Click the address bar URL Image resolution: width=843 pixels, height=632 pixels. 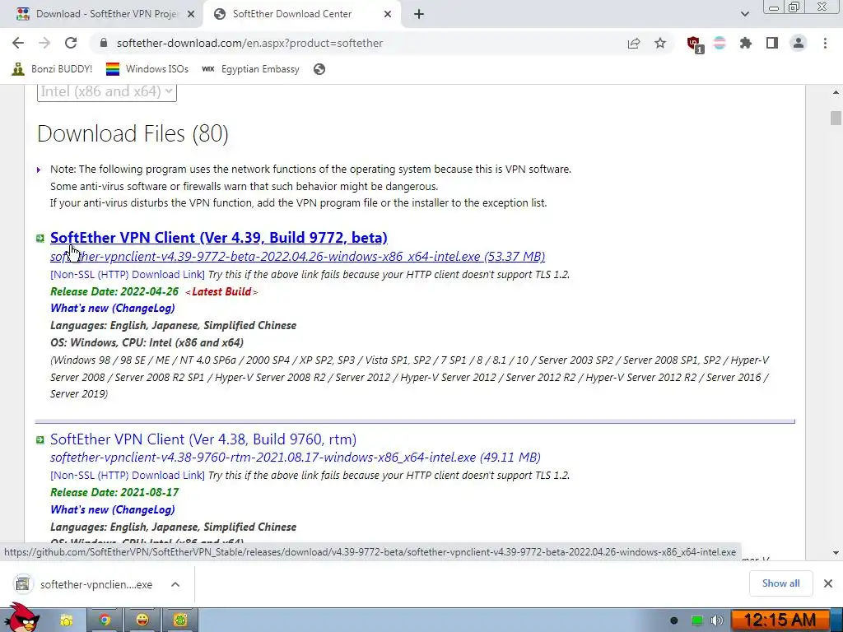coord(249,43)
